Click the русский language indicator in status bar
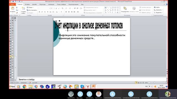 point(35,83)
